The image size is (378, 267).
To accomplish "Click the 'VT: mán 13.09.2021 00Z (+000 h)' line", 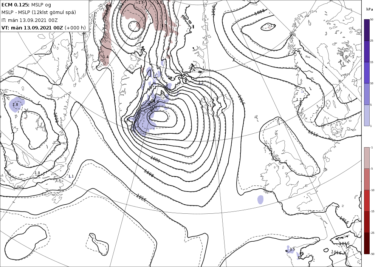I will click(x=43, y=28).
